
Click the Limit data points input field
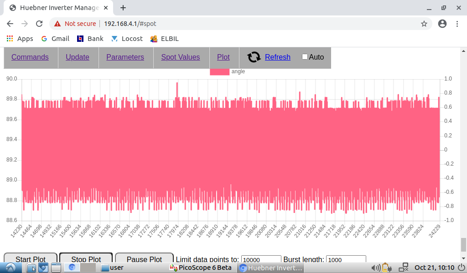point(261,259)
